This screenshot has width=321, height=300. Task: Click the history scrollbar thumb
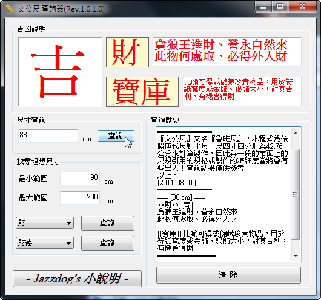[x=295, y=194]
